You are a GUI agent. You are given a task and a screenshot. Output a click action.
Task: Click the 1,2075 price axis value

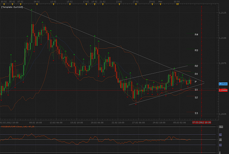coord(223,63)
